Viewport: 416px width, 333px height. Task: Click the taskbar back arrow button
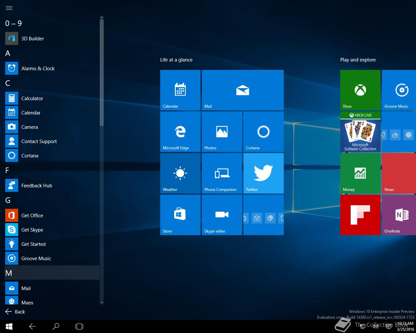pos(32,326)
